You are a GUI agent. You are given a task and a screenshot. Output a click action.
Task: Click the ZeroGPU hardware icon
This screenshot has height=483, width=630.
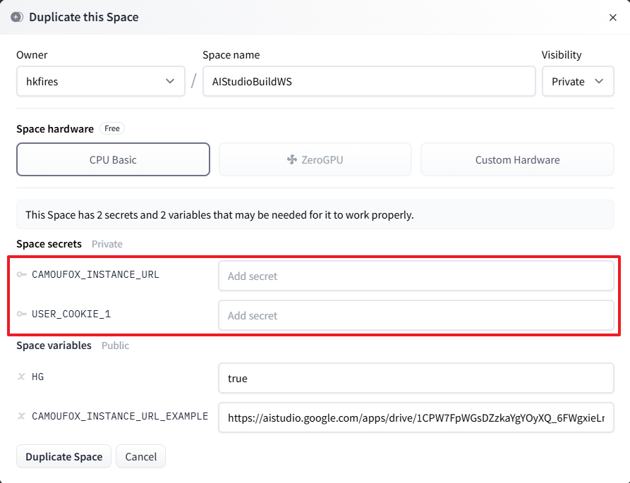[292, 160]
